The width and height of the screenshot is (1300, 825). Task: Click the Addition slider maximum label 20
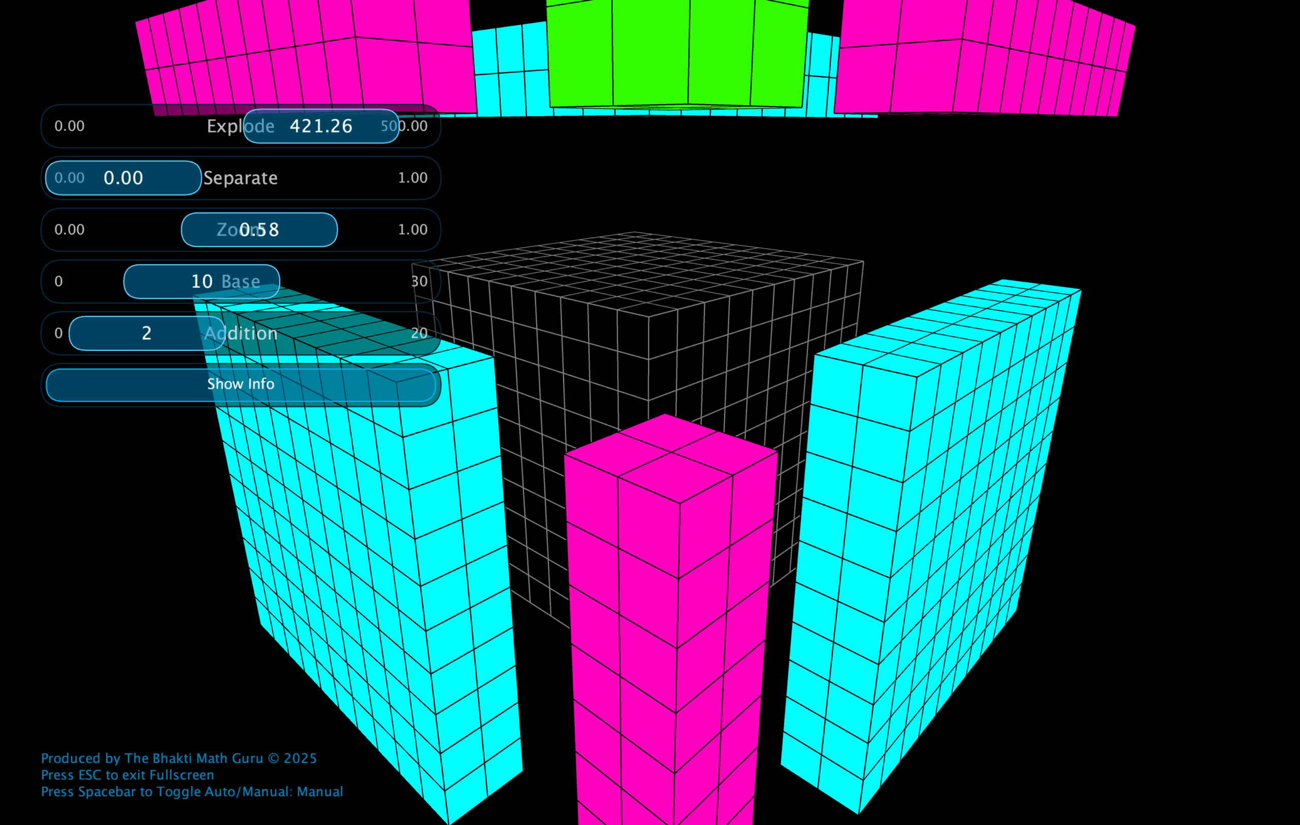click(x=419, y=333)
